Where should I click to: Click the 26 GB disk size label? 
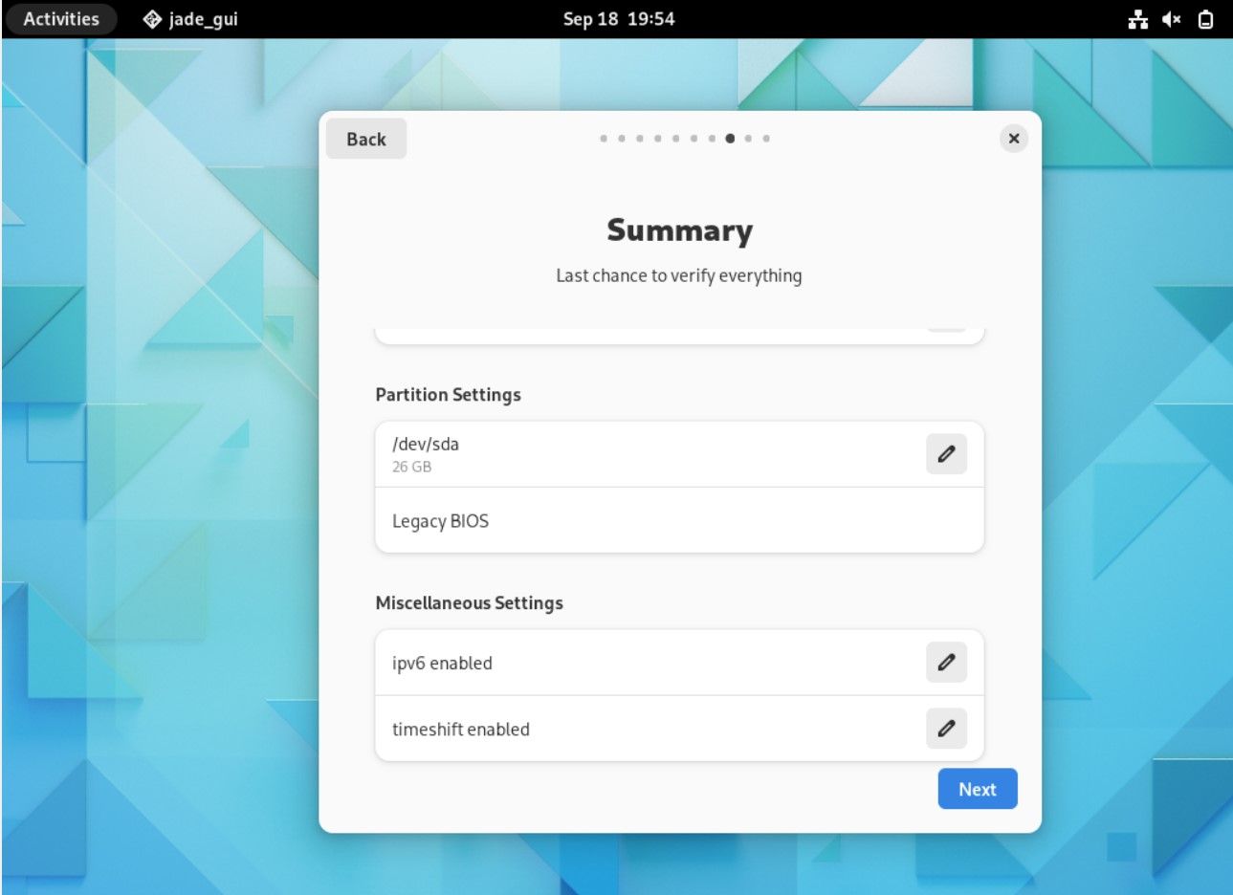point(411,467)
